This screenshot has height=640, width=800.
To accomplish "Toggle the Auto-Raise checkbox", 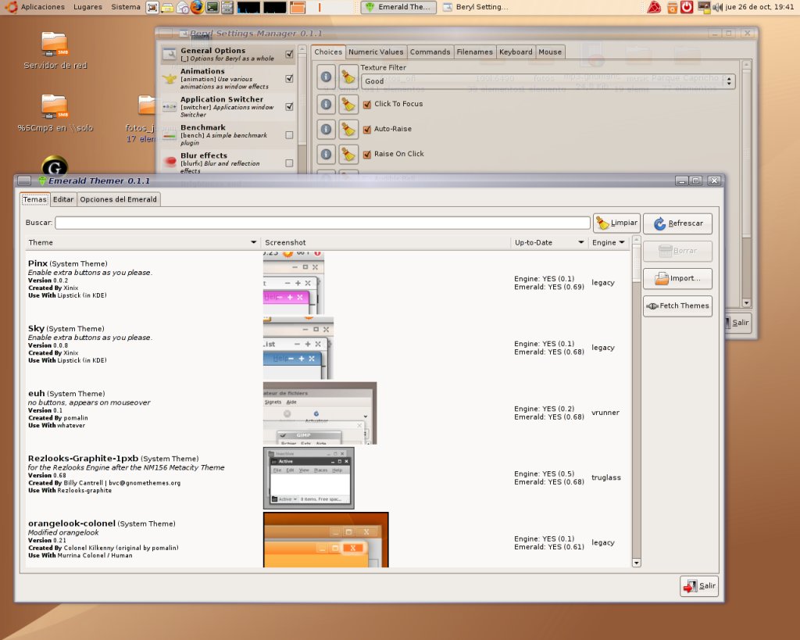I will click(367, 130).
